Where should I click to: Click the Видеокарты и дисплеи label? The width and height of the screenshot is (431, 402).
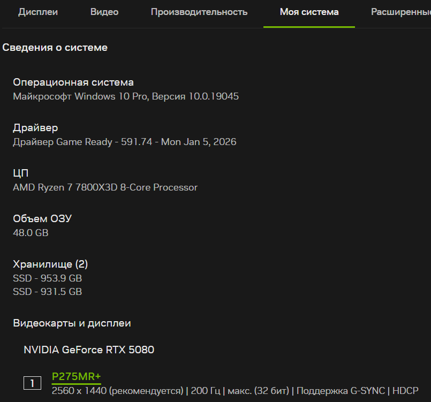pos(72,323)
